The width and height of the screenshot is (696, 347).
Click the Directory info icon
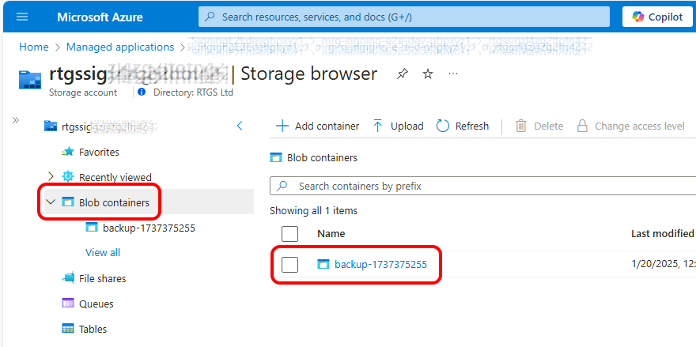pos(142,92)
